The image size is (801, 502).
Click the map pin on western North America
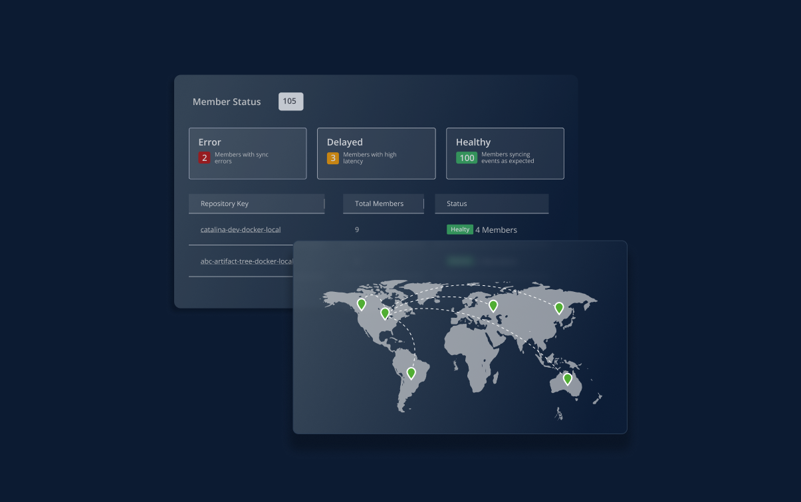(361, 304)
